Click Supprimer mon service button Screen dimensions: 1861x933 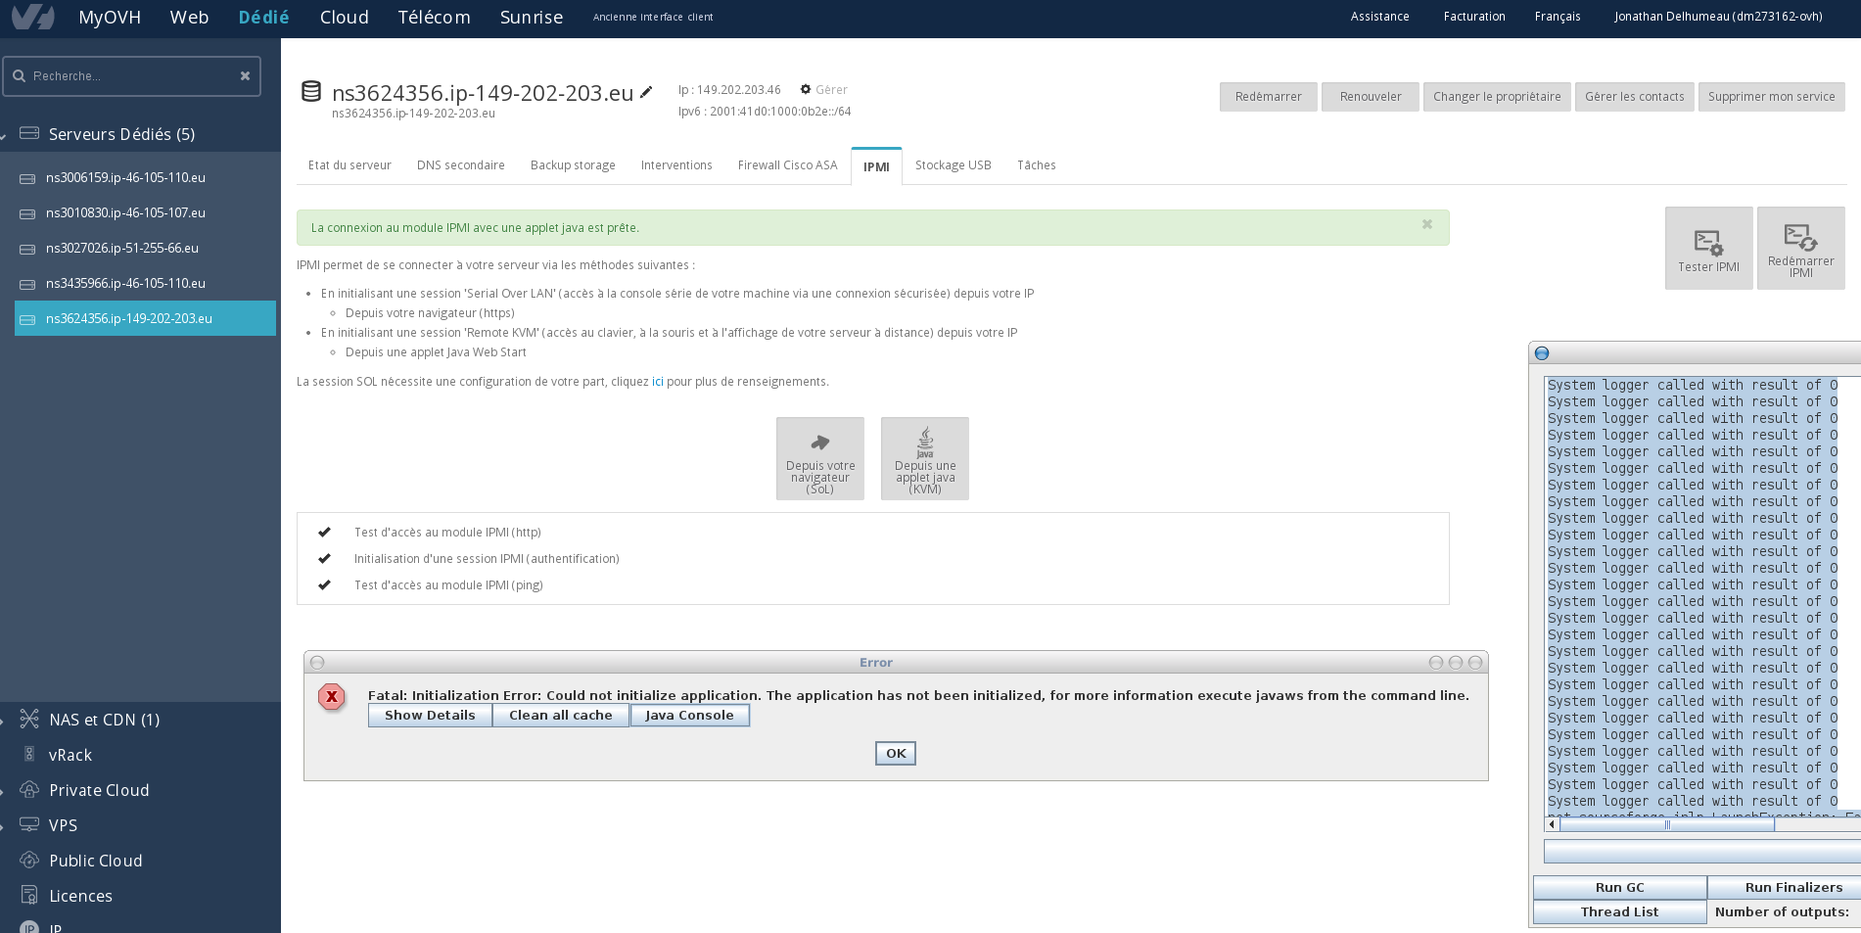point(1771,97)
